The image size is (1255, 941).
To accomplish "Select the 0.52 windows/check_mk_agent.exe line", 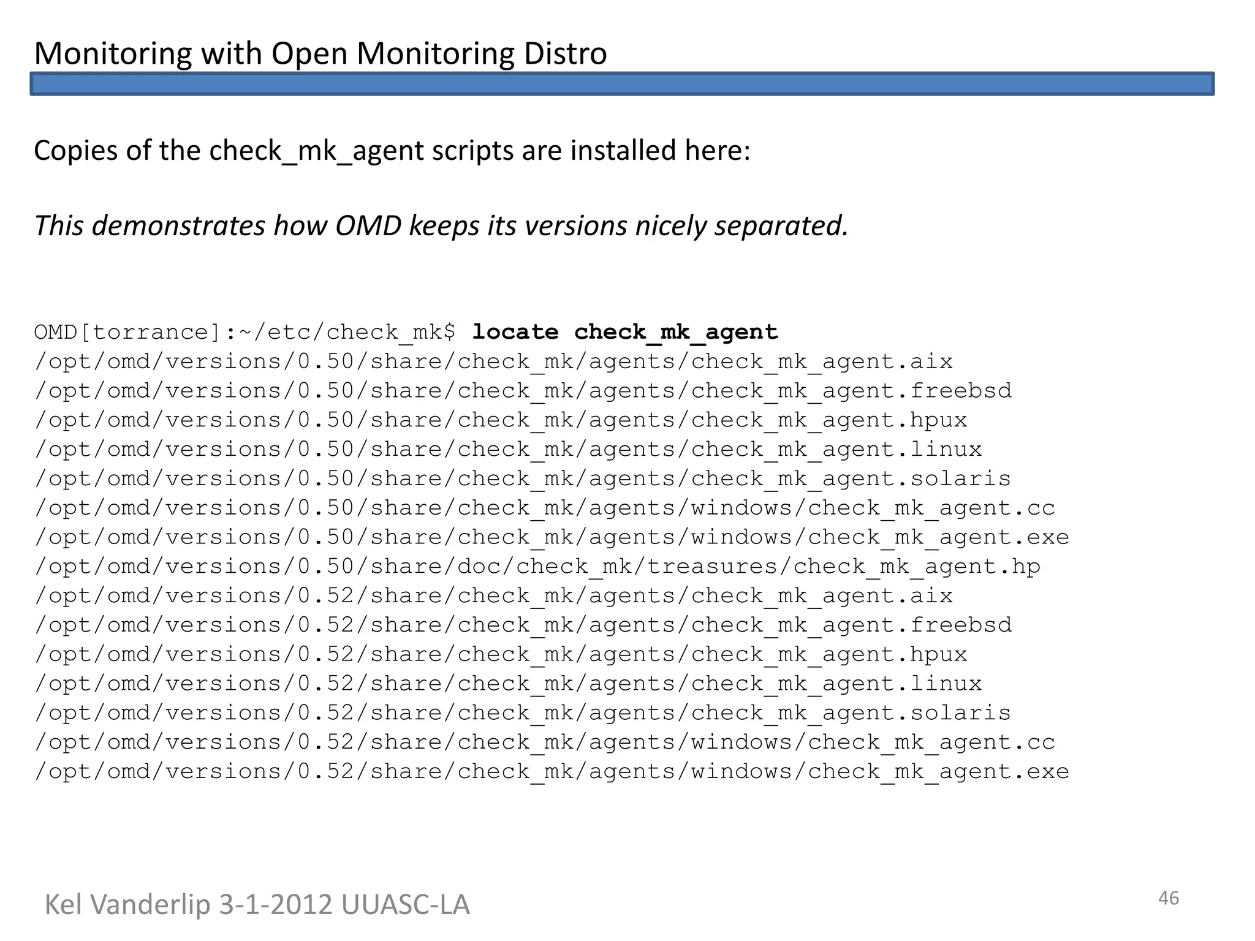I will pyautogui.click(x=552, y=771).
